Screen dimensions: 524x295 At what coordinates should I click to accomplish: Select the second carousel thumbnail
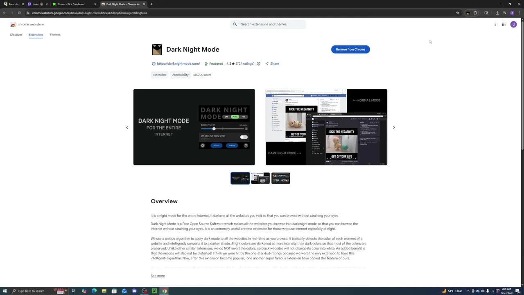tap(260, 178)
